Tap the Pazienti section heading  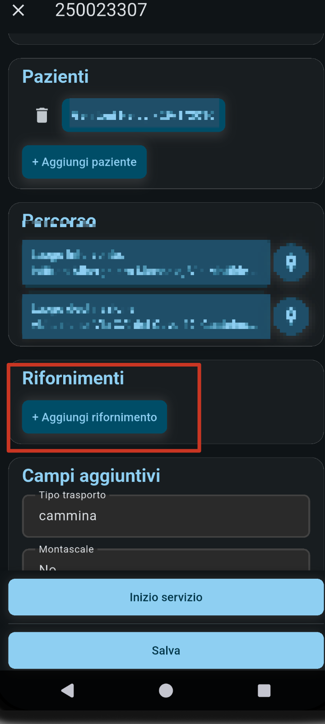tap(56, 76)
